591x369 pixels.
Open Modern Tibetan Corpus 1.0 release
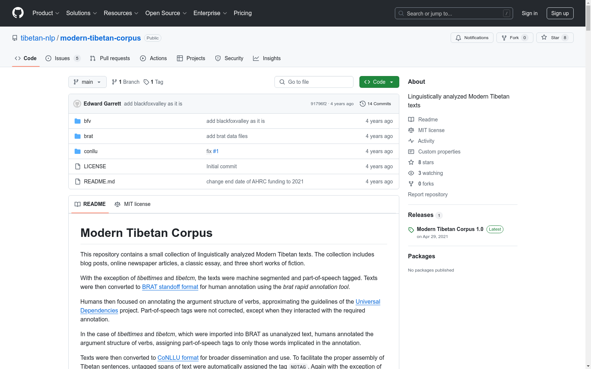pyautogui.click(x=450, y=229)
